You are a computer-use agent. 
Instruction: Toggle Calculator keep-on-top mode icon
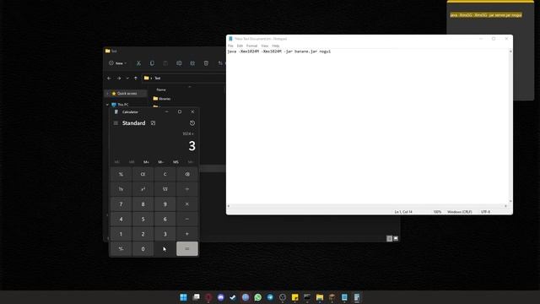tap(153, 123)
